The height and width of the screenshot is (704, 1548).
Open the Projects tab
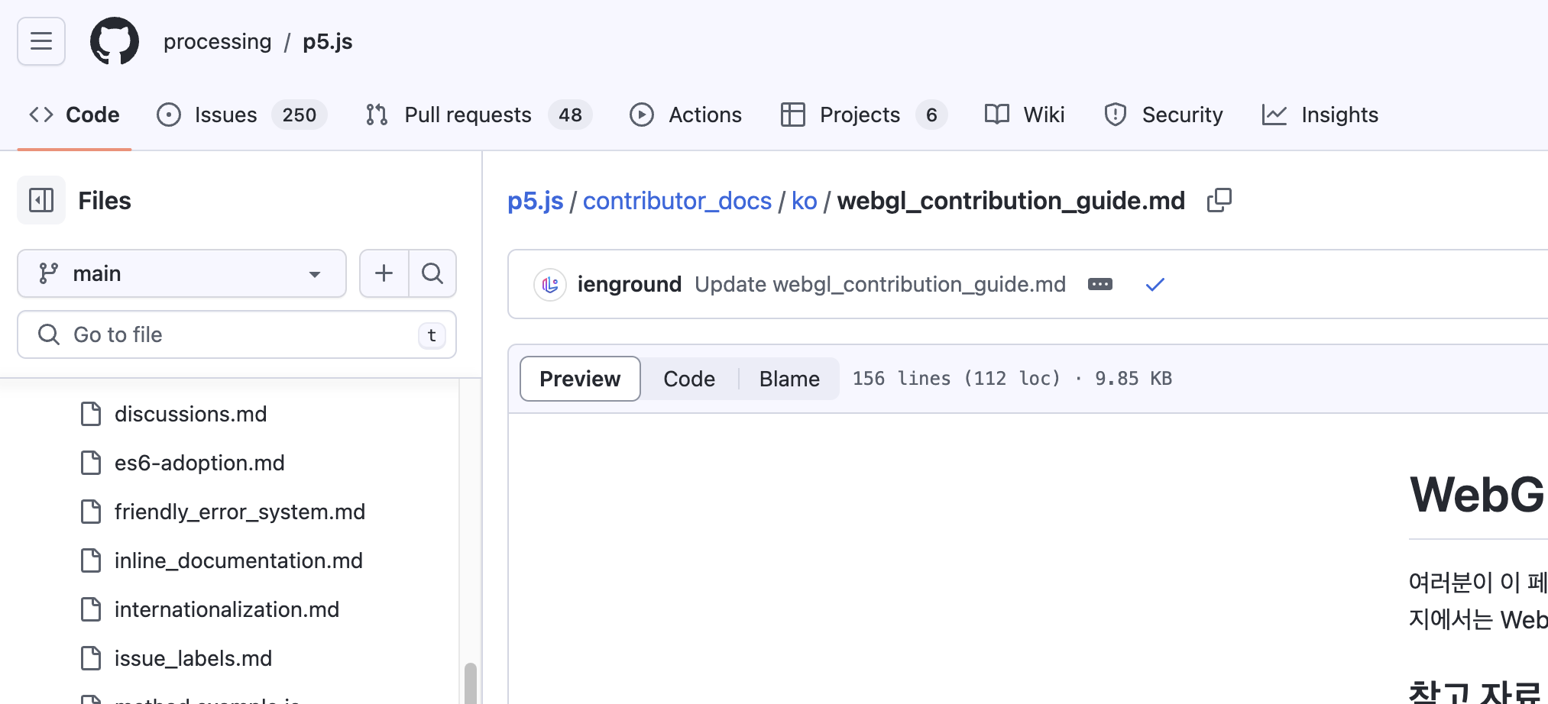[863, 115]
